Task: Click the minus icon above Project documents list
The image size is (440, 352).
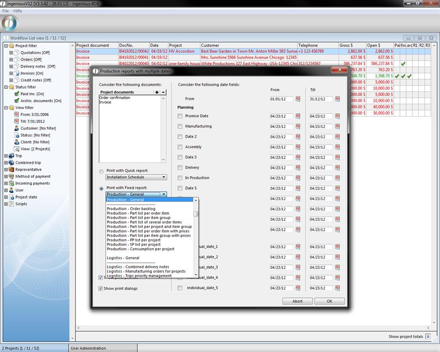Action: click(x=163, y=92)
